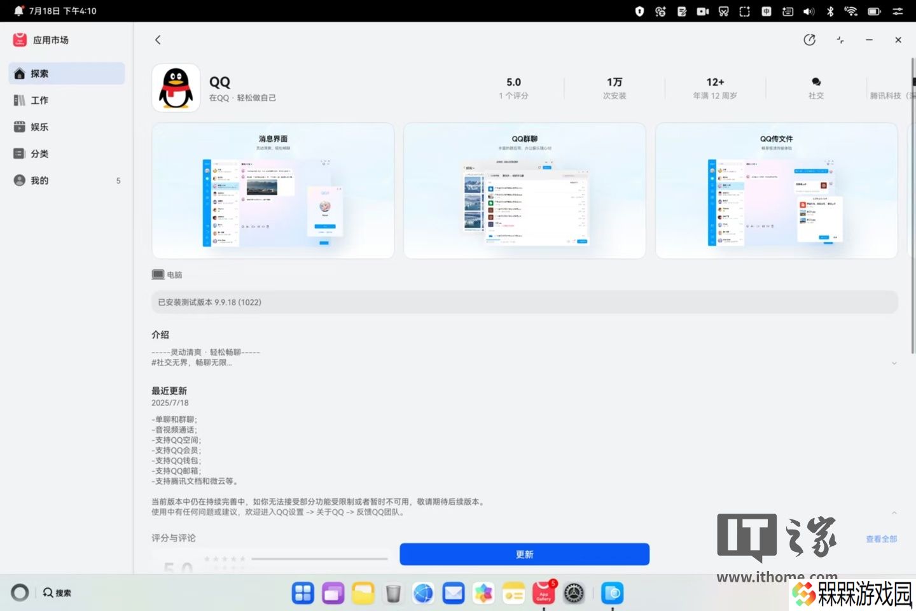Image resolution: width=916 pixels, height=611 pixels.
Task: Click the installed version 9.9.18 bar
Action: coord(524,302)
